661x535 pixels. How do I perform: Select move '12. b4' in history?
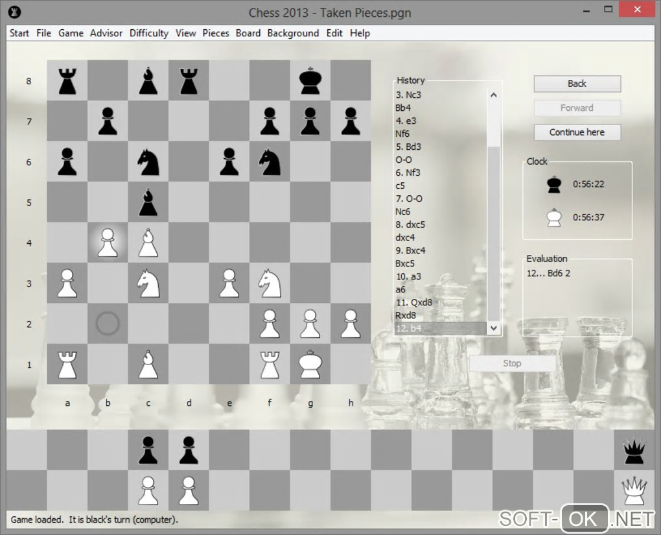tap(441, 328)
